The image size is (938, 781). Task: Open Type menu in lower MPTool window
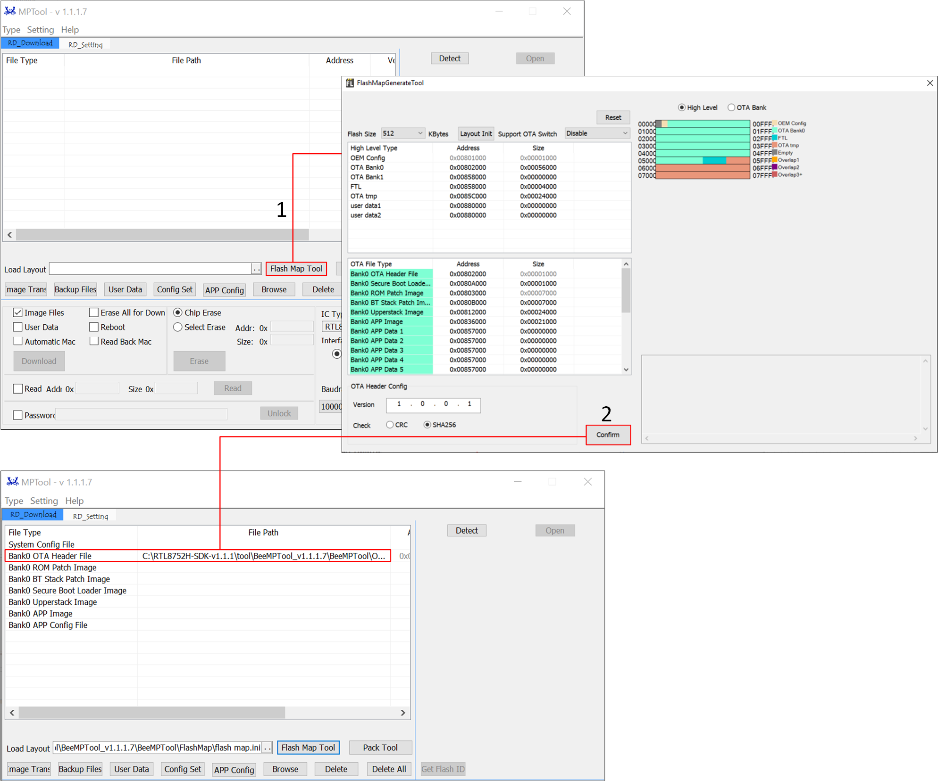pyautogui.click(x=14, y=501)
